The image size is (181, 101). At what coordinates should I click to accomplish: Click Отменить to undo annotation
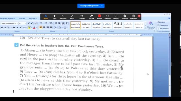click(107, 17)
